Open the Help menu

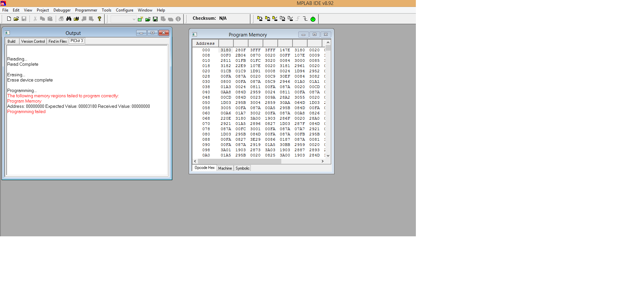pos(161,10)
